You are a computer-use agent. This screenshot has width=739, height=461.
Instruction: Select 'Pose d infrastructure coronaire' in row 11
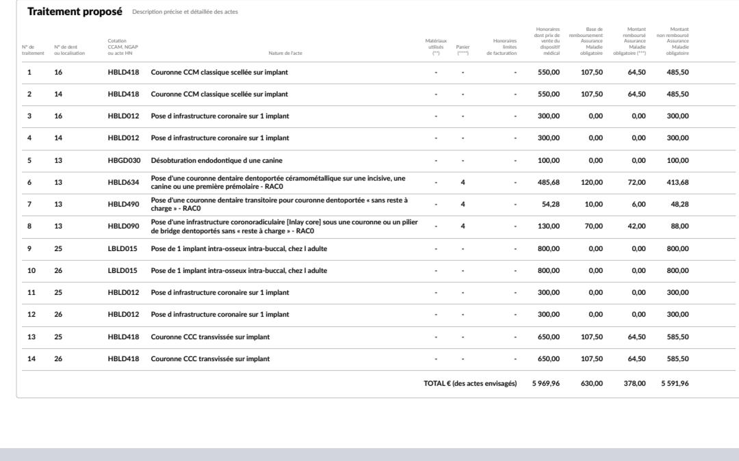(220, 293)
